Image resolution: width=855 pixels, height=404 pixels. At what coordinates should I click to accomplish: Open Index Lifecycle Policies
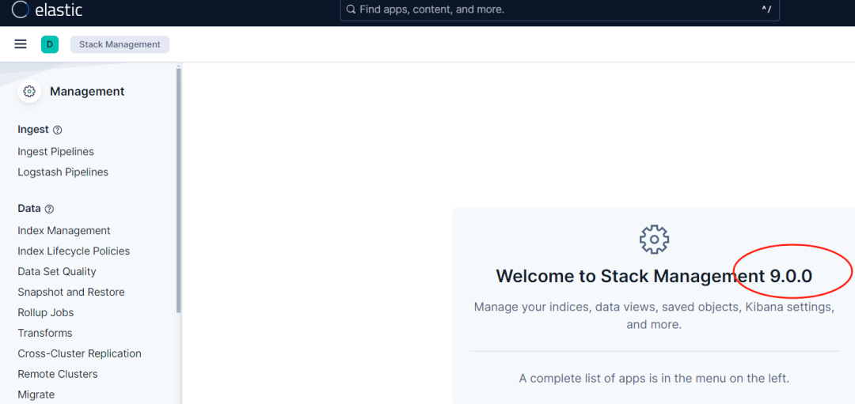click(x=74, y=251)
